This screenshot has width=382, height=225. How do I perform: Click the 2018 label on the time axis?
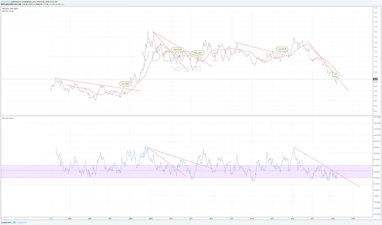[x=332, y=219]
